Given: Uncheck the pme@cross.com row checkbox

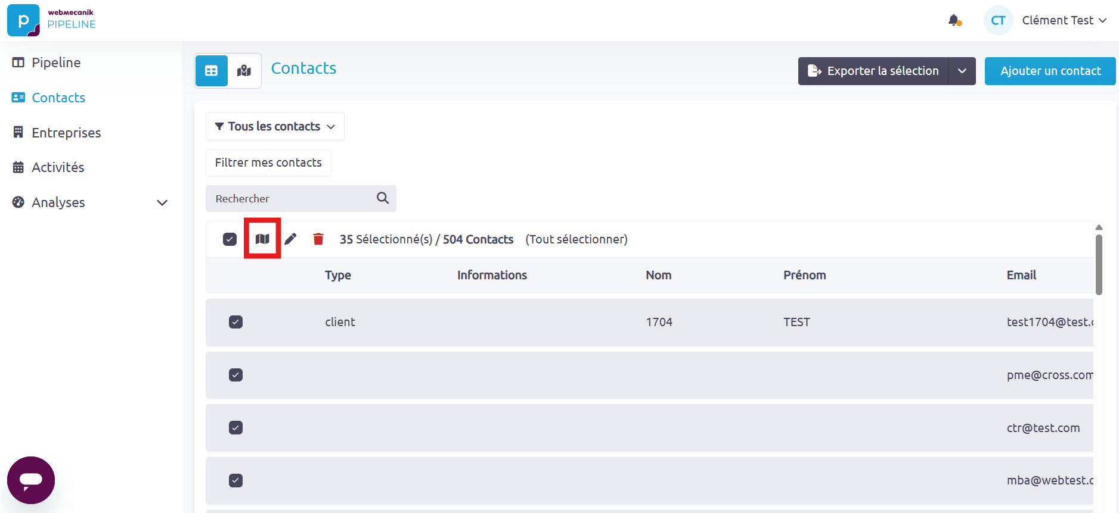Looking at the screenshot, I should [235, 375].
